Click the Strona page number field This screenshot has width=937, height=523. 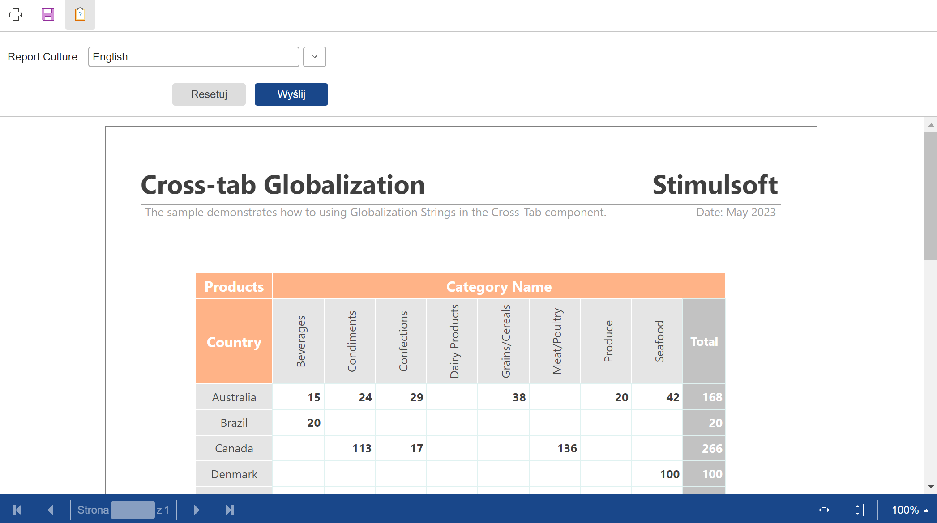[133, 510]
